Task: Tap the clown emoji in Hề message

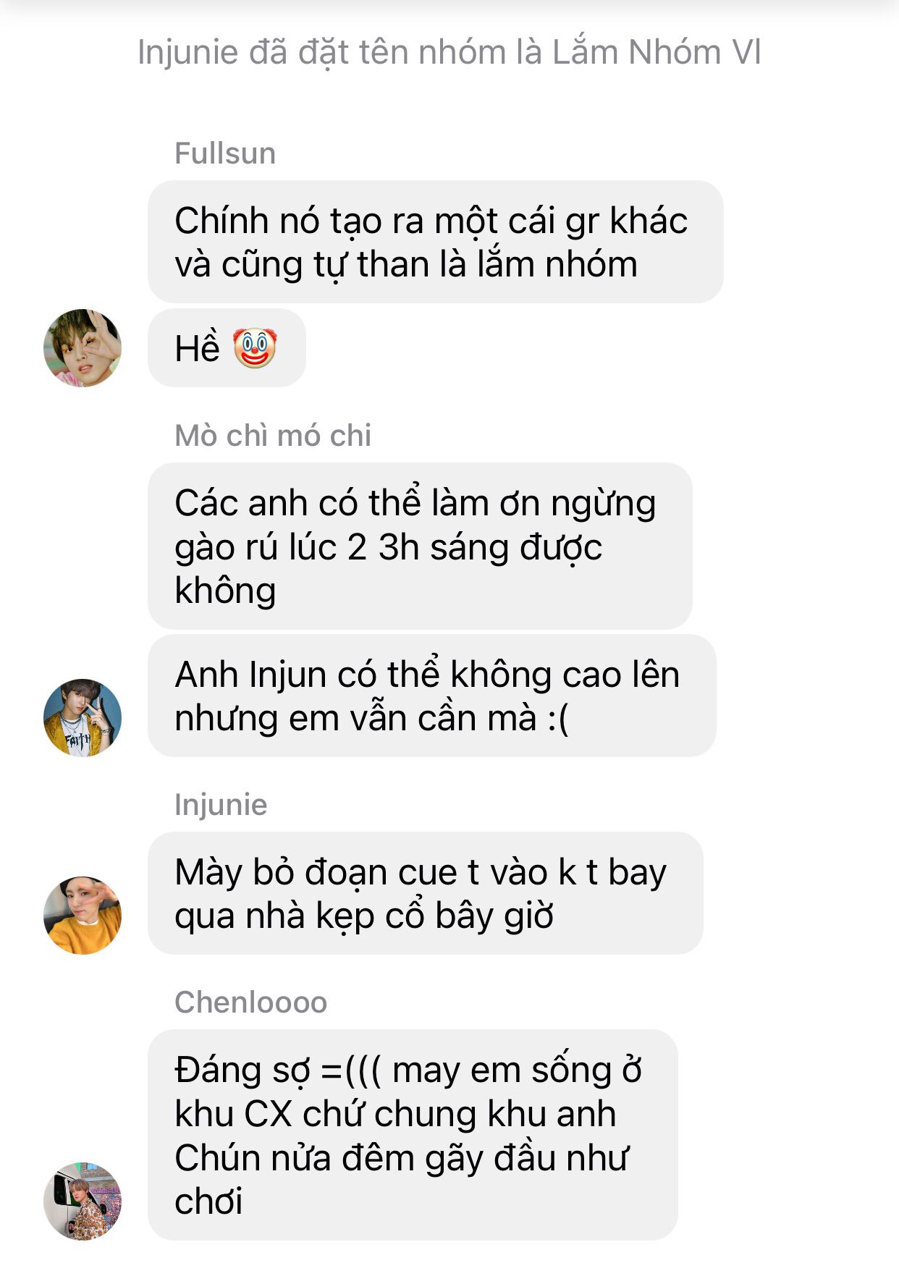Action: tap(255, 348)
